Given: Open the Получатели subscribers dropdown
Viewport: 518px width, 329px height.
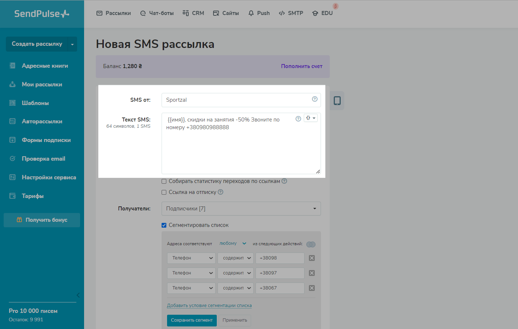Looking at the screenshot, I should pos(241,209).
